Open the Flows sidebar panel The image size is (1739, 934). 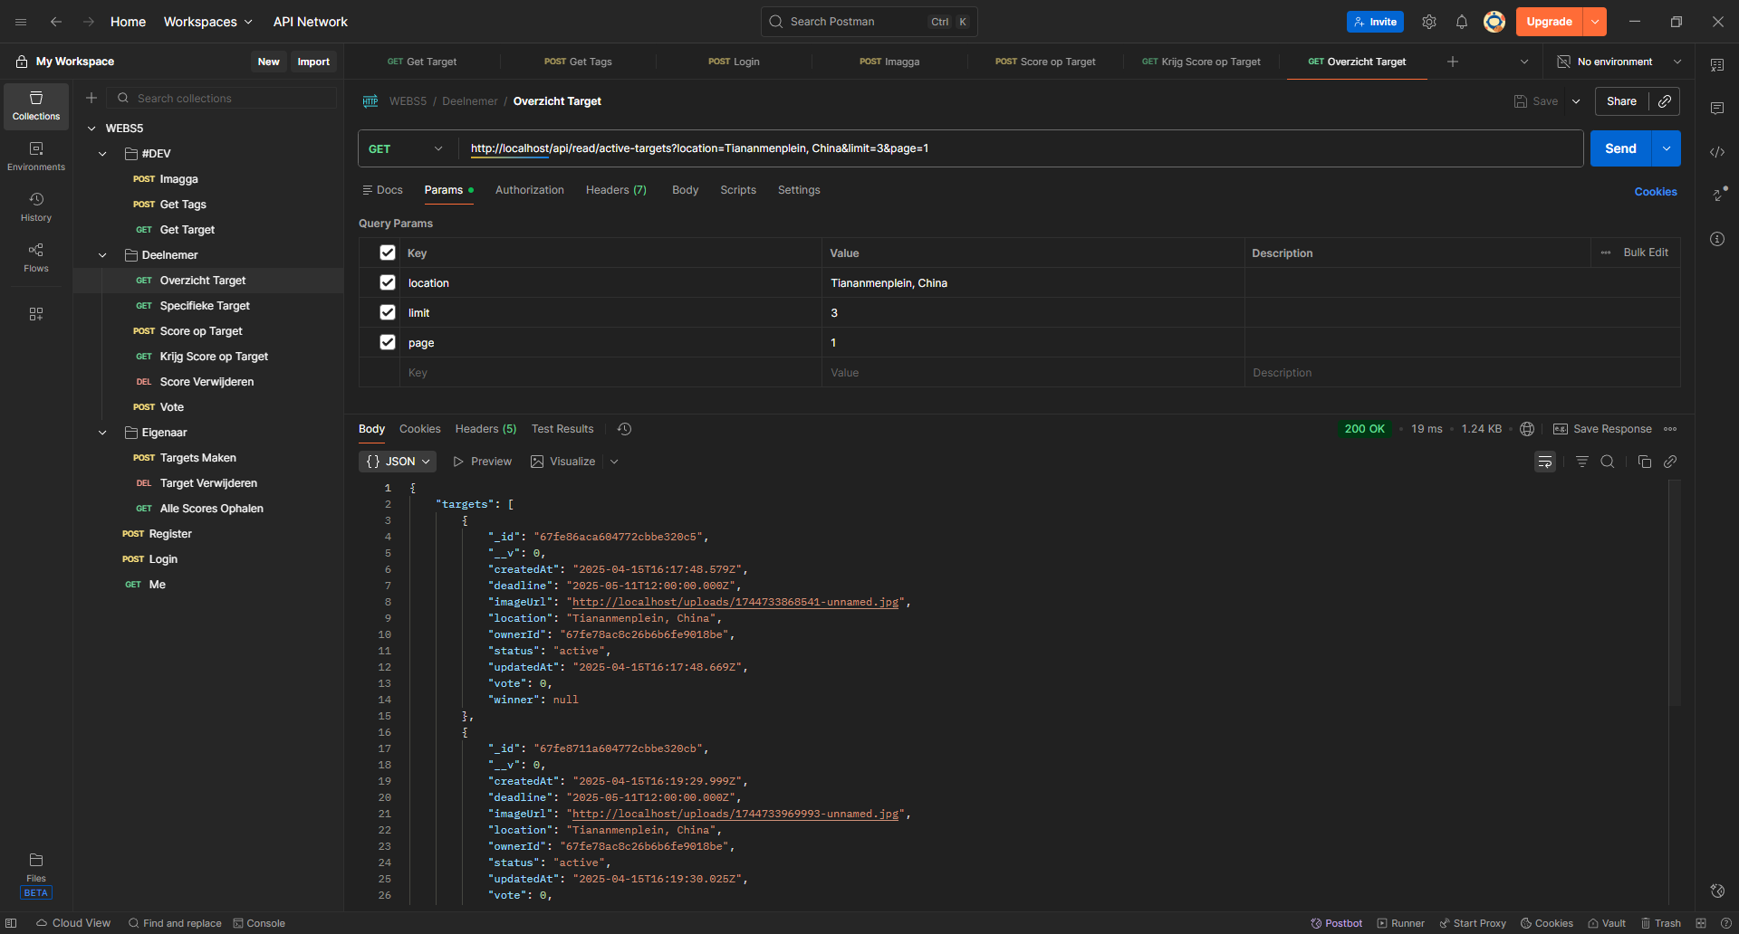35,257
